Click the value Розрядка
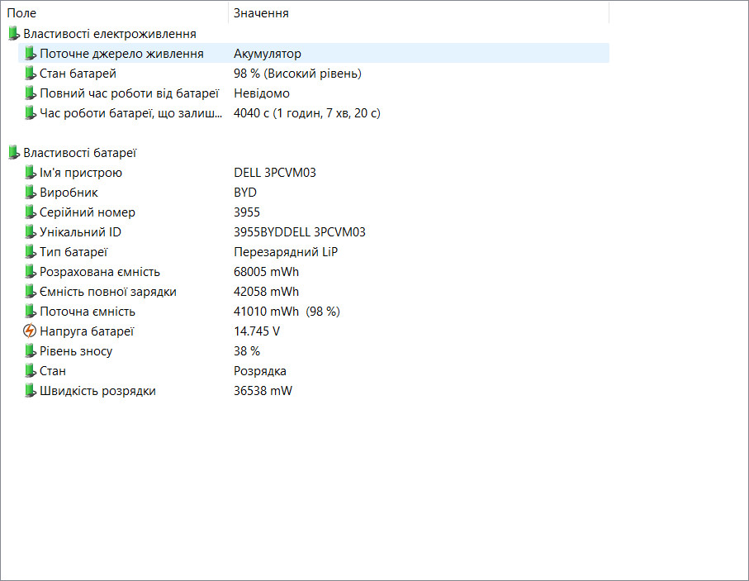The width and height of the screenshot is (749, 581). tap(260, 371)
